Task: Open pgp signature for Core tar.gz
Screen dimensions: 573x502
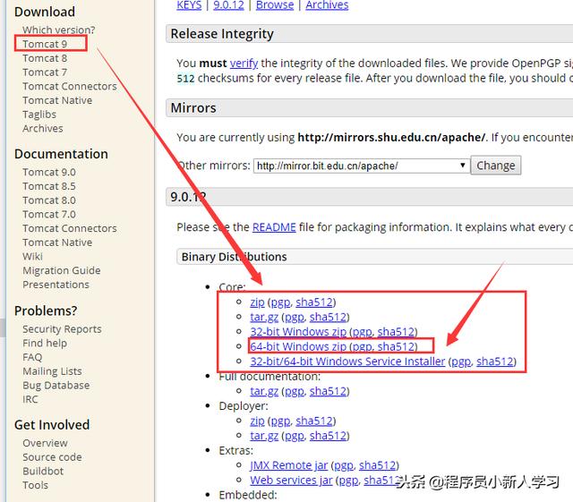Action: point(295,318)
